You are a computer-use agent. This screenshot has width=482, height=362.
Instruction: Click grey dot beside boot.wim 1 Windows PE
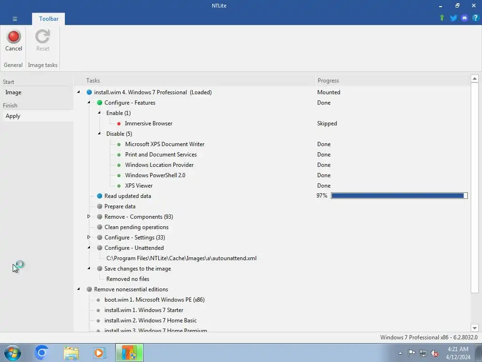tap(98, 300)
